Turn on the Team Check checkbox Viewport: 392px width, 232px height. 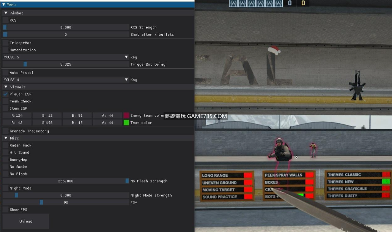(x=5, y=101)
